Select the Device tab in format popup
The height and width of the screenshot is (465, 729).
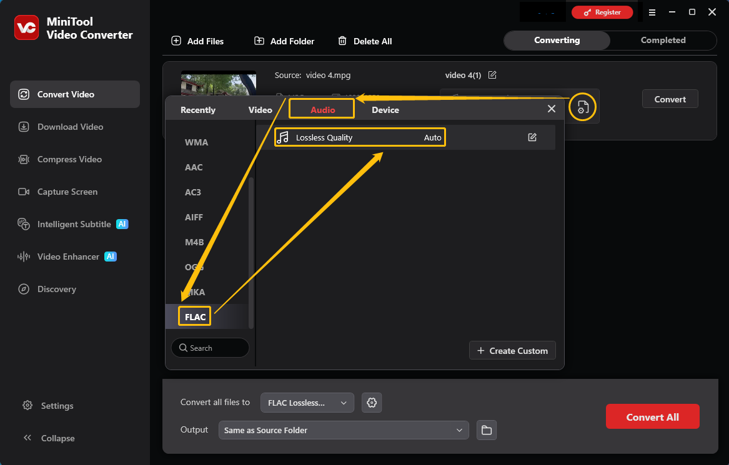(385, 110)
